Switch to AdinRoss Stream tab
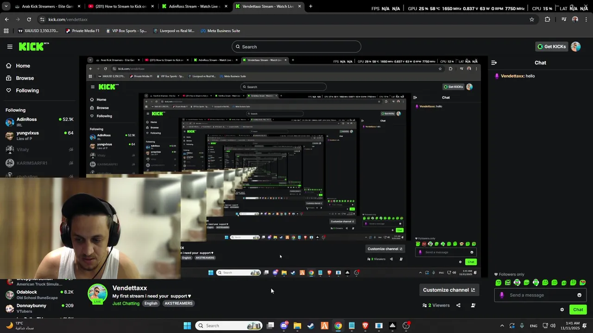Image resolution: width=593 pixels, height=333 pixels. point(195,6)
